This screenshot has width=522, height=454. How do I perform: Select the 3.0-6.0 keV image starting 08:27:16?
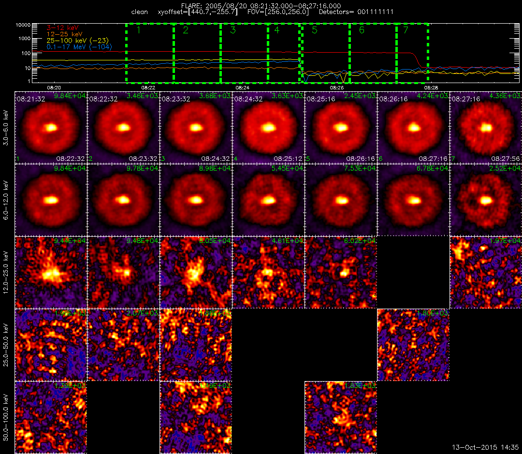point(486,128)
